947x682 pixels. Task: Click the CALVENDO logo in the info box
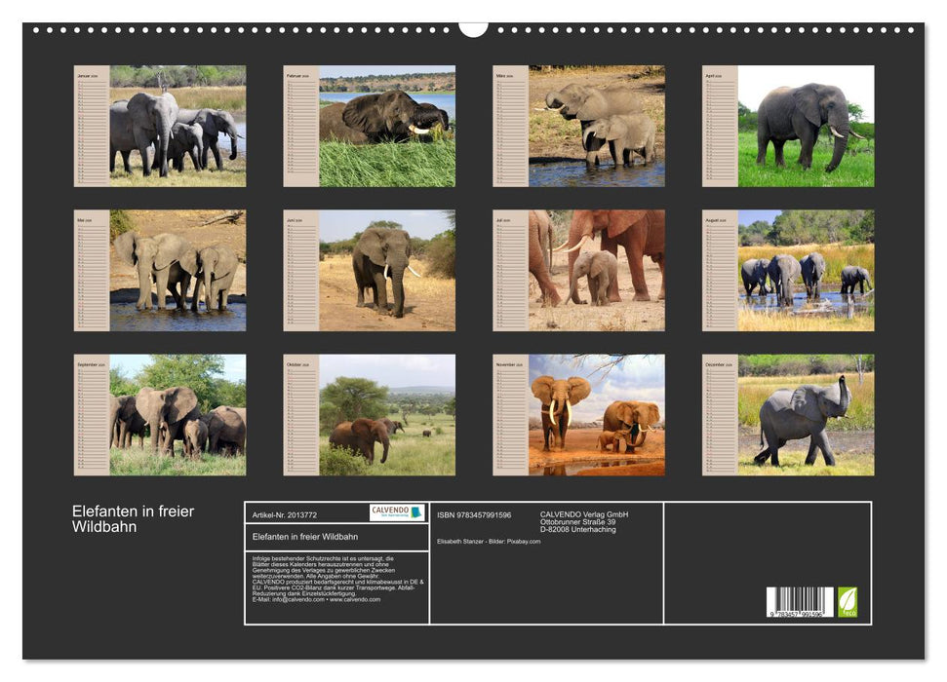pos(397,512)
